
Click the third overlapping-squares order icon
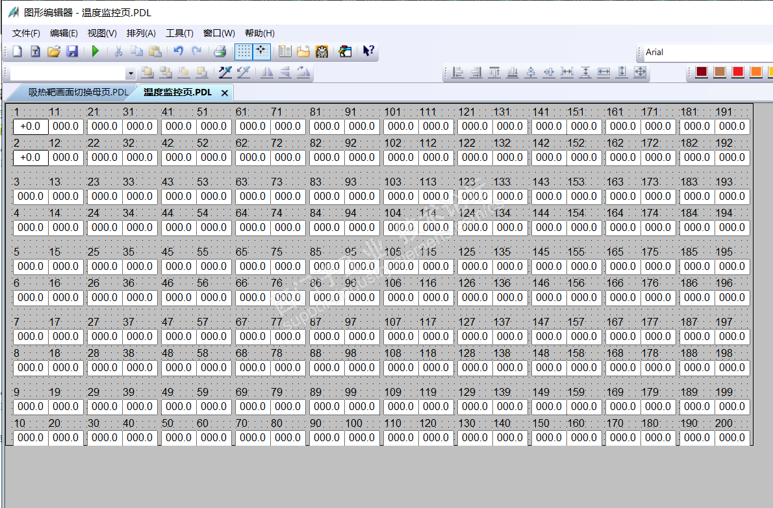(x=184, y=73)
